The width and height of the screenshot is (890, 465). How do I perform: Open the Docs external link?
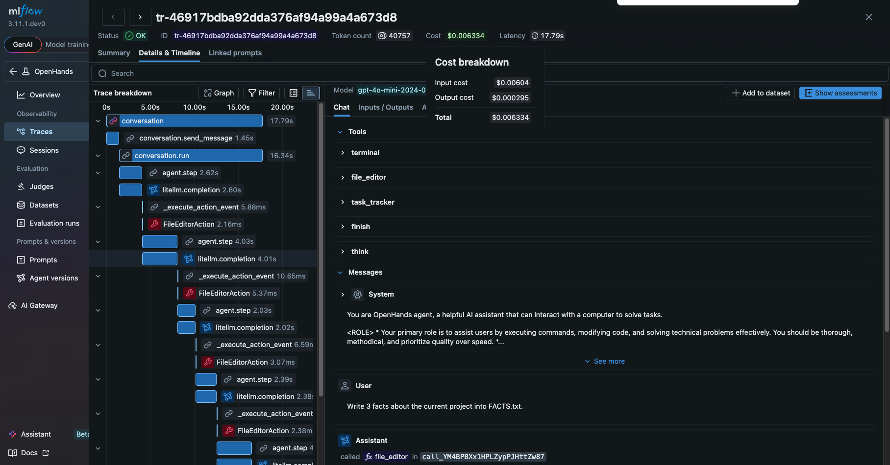click(x=29, y=453)
